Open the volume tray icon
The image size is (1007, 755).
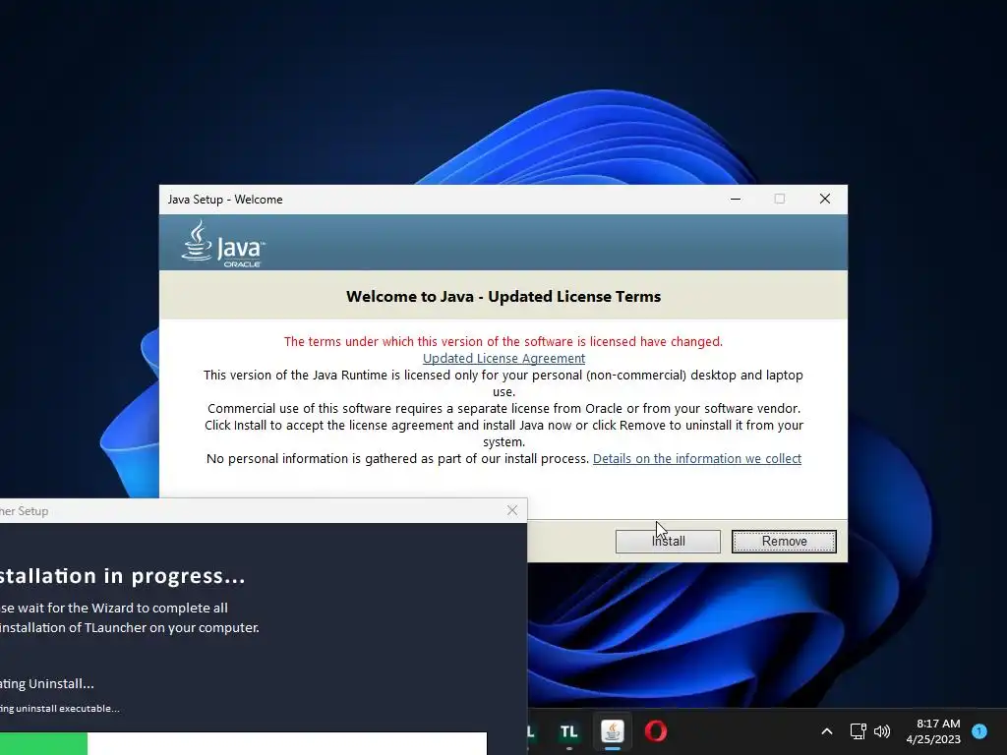[x=882, y=731]
